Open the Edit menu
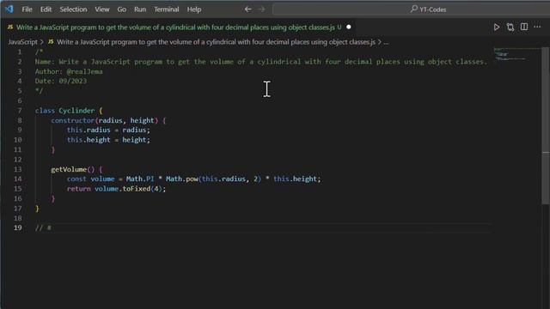550x309 pixels. click(46, 9)
